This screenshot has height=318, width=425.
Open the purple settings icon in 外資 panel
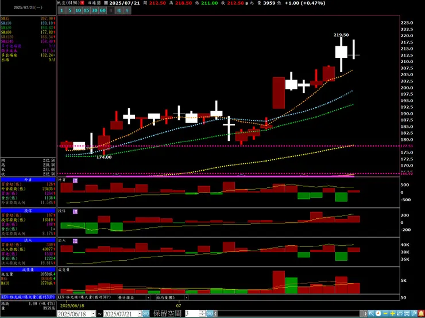(x=75, y=180)
